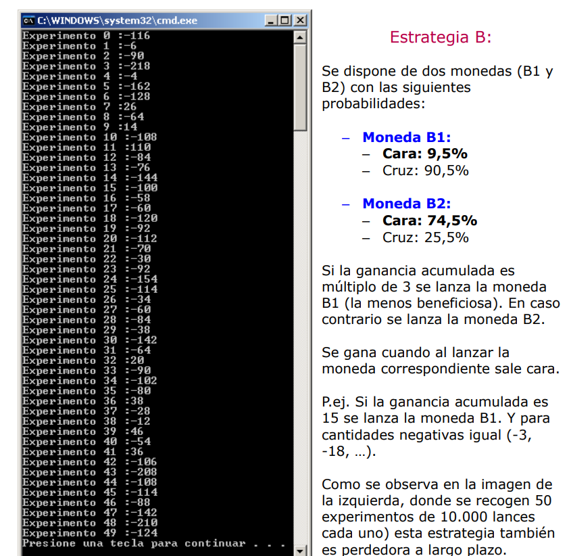Click the paragraph starting 'Se dispone de dos monedas'
The height and width of the screenshot is (556, 571).
click(x=437, y=87)
